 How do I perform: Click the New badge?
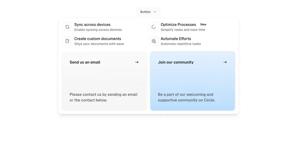coord(203,24)
